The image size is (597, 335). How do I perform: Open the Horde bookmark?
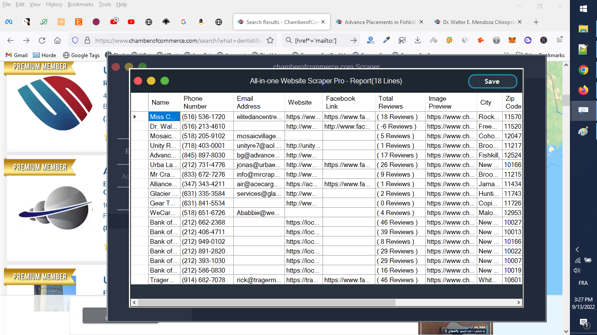click(45, 55)
